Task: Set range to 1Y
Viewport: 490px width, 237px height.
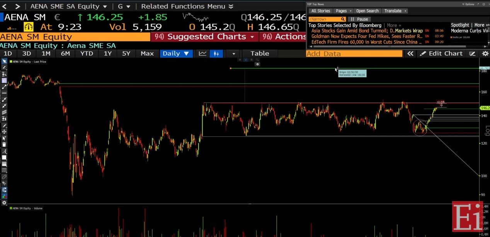Action: [107, 54]
